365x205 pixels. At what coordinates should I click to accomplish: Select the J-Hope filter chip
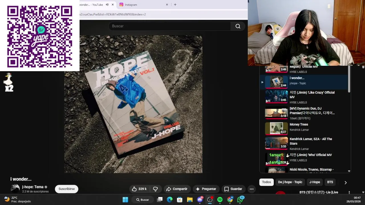pyautogui.click(x=315, y=182)
